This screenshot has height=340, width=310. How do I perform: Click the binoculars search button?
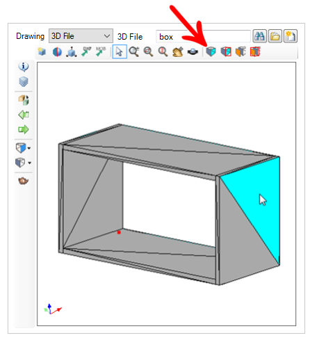coord(260,36)
